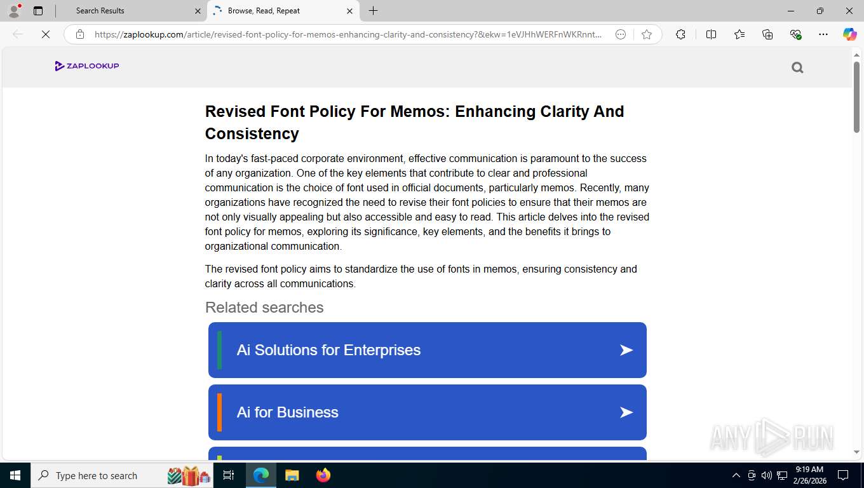Image resolution: width=864 pixels, height=488 pixels.
Task: Open the tab actions menu icon
Action: [38, 11]
